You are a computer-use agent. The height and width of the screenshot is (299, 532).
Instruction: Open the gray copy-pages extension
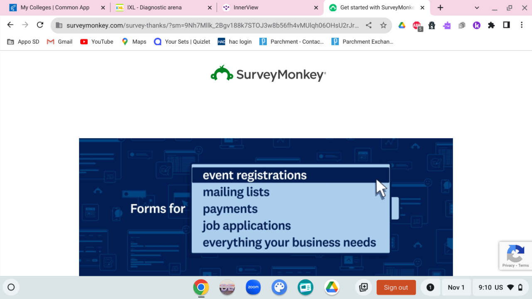[462, 25]
